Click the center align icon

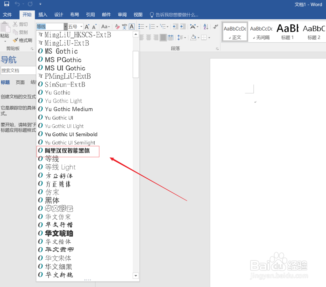(x=149, y=37)
